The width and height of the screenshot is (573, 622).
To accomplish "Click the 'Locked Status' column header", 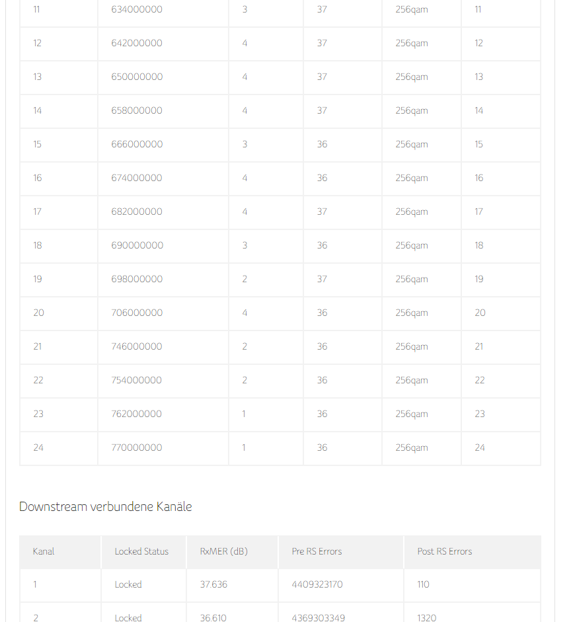I will pos(141,551).
